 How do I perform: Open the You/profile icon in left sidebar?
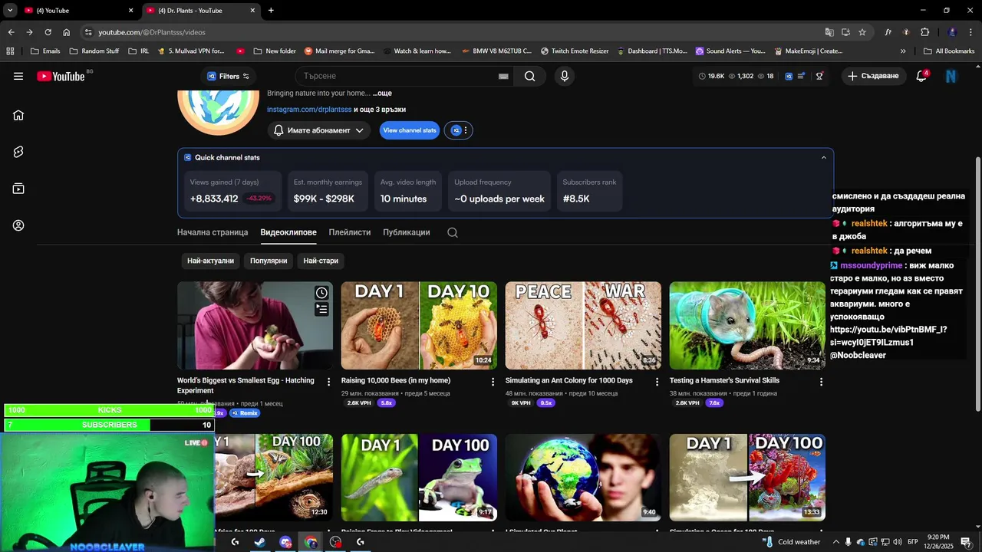click(18, 225)
